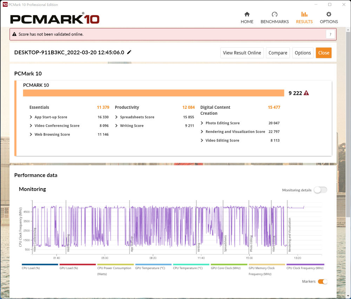Expand App Start-up Score details
Image resolution: width=351 pixels, height=299 pixels.
(x=31, y=117)
